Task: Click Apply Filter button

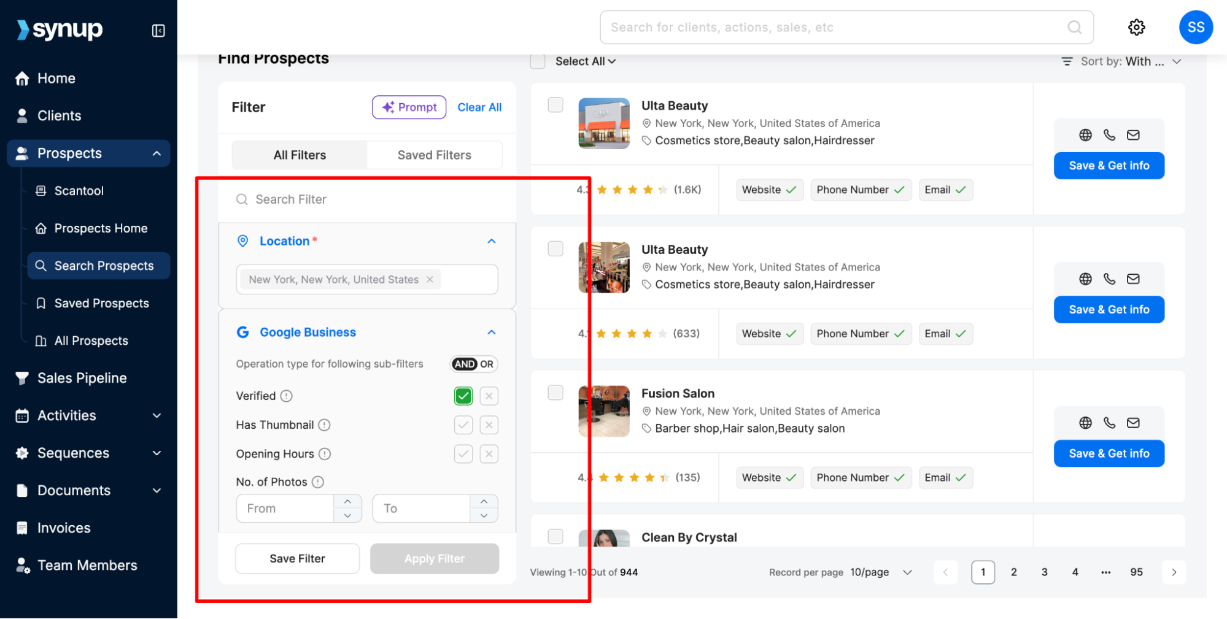Action: coord(435,558)
